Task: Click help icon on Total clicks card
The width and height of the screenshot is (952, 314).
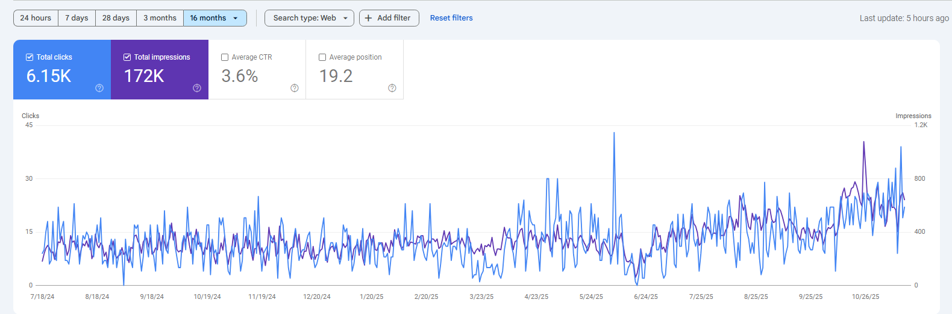Action: [99, 88]
